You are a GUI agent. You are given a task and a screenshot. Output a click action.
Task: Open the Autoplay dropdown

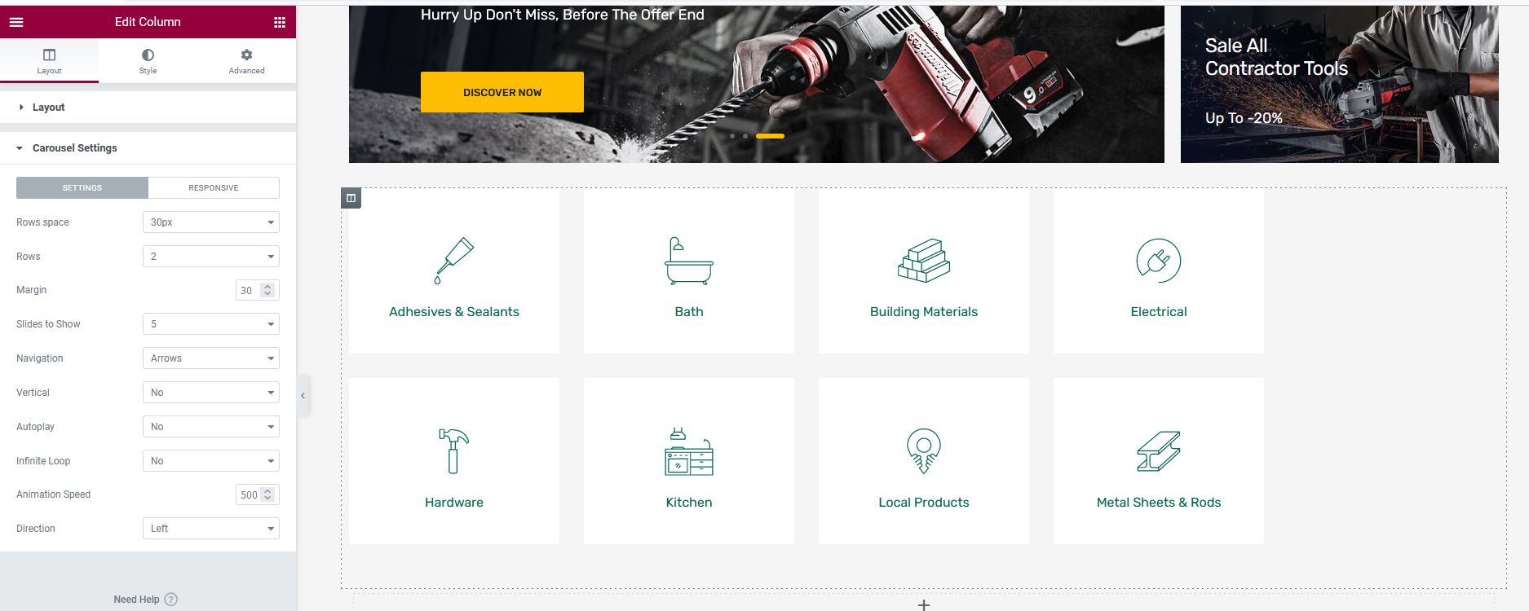click(211, 427)
